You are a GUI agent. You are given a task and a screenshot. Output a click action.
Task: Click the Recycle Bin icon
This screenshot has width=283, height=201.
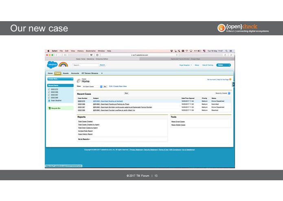[50, 108]
